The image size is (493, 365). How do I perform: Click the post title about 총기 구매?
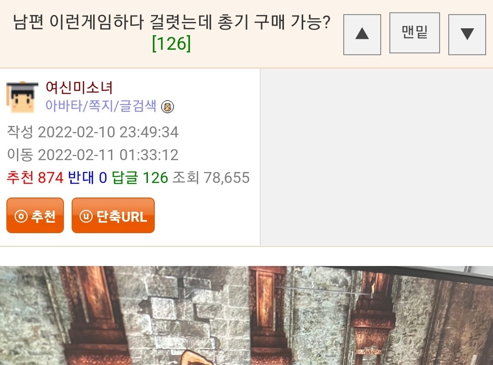click(171, 22)
